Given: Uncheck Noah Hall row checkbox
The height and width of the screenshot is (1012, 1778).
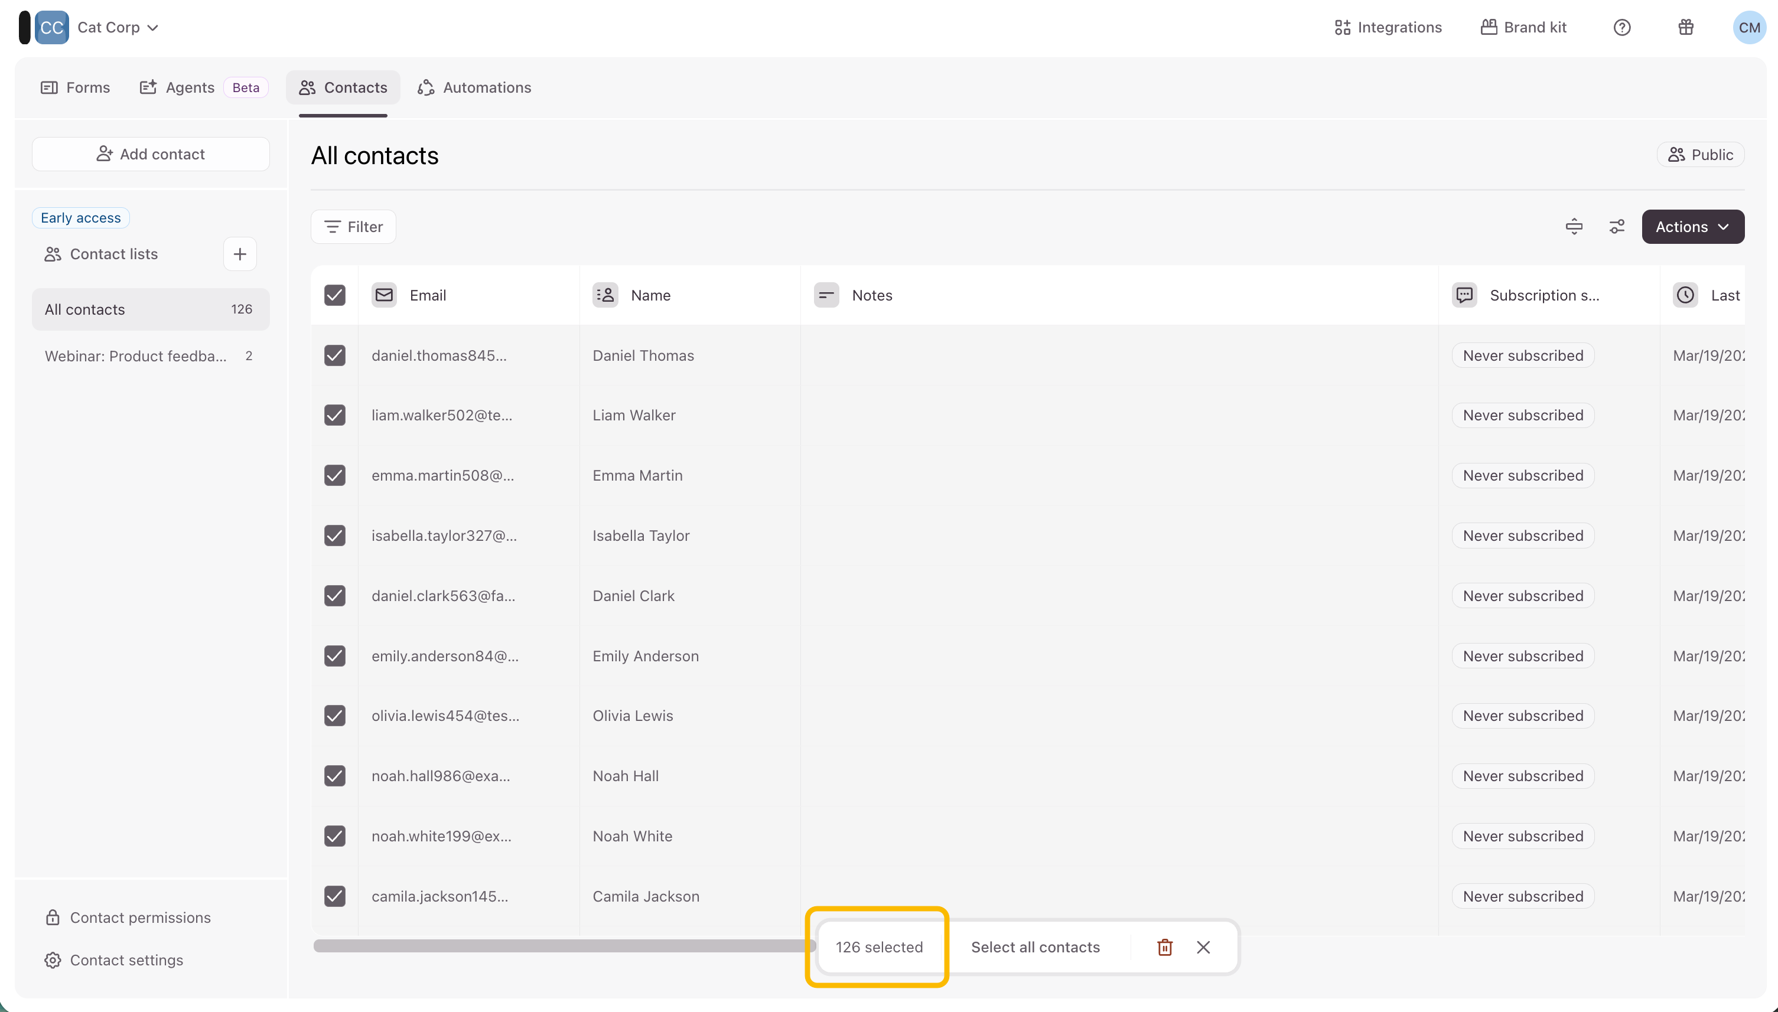Looking at the screenshot, I should pyautogui.click(x=334, y=776).
